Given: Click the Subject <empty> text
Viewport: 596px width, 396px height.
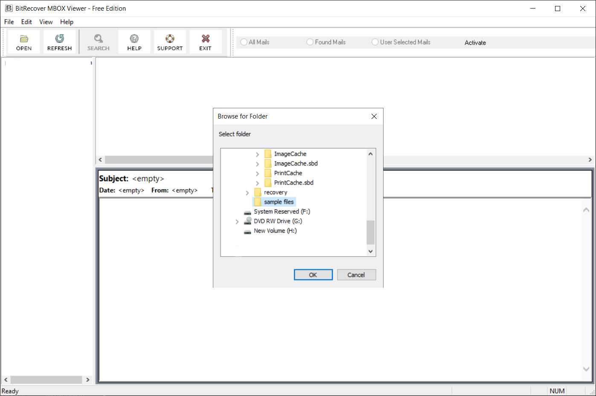Looking at the screenshot, I should [131, 179].
